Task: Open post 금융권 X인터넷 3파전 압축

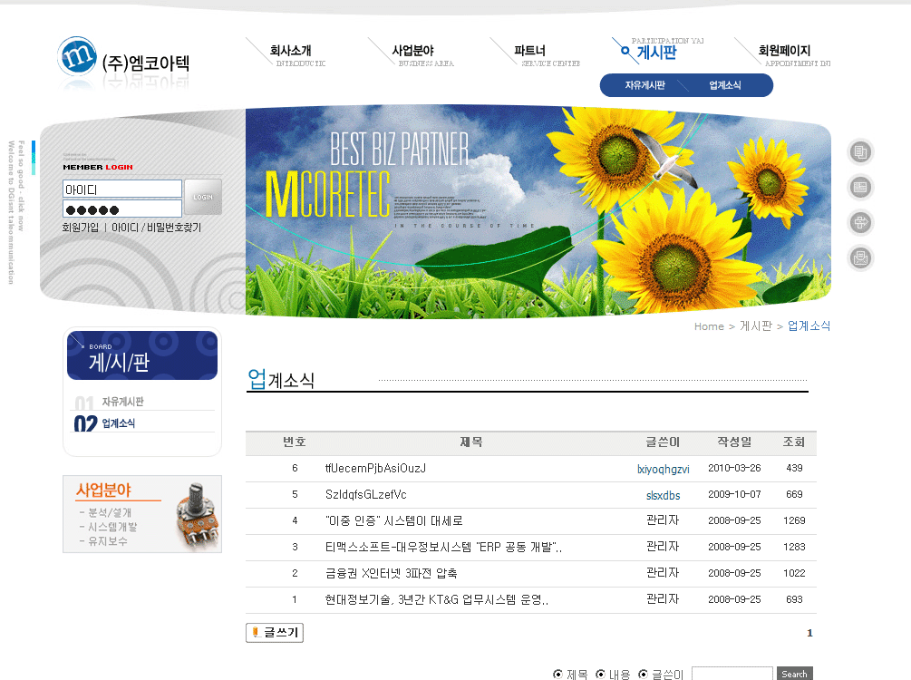Action: [x=391, y=573]
